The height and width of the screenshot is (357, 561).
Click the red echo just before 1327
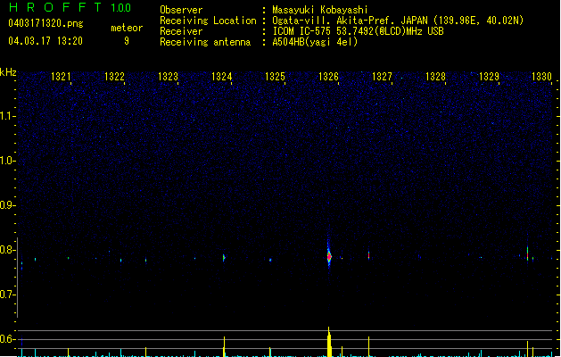click(x=368, y=255)
